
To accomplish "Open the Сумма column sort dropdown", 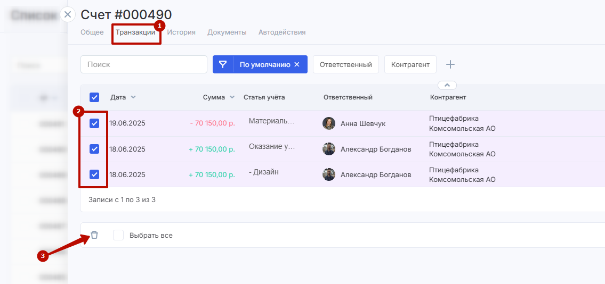I will click(232, 97).
